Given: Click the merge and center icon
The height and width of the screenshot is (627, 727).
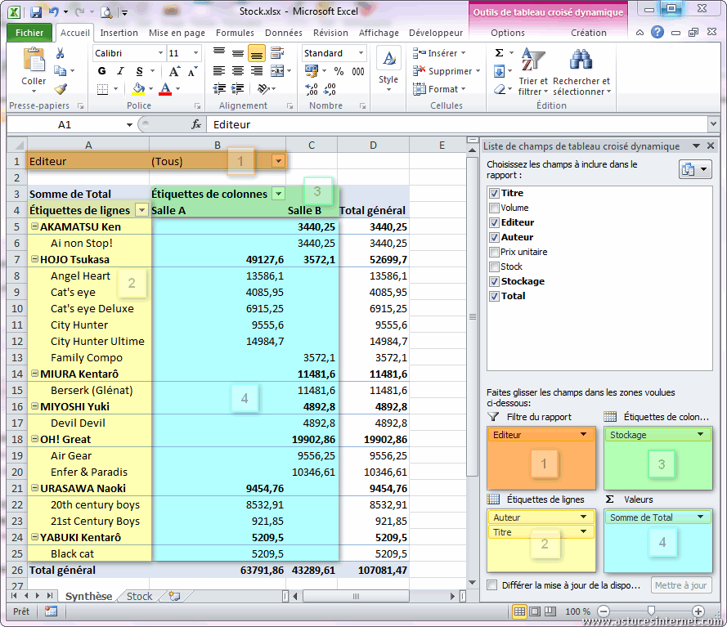Looking at the screenshot, I should (x=277, y=71).
